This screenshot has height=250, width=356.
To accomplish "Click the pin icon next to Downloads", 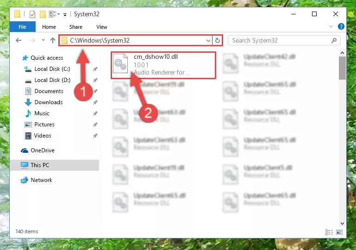I will 95,102.
